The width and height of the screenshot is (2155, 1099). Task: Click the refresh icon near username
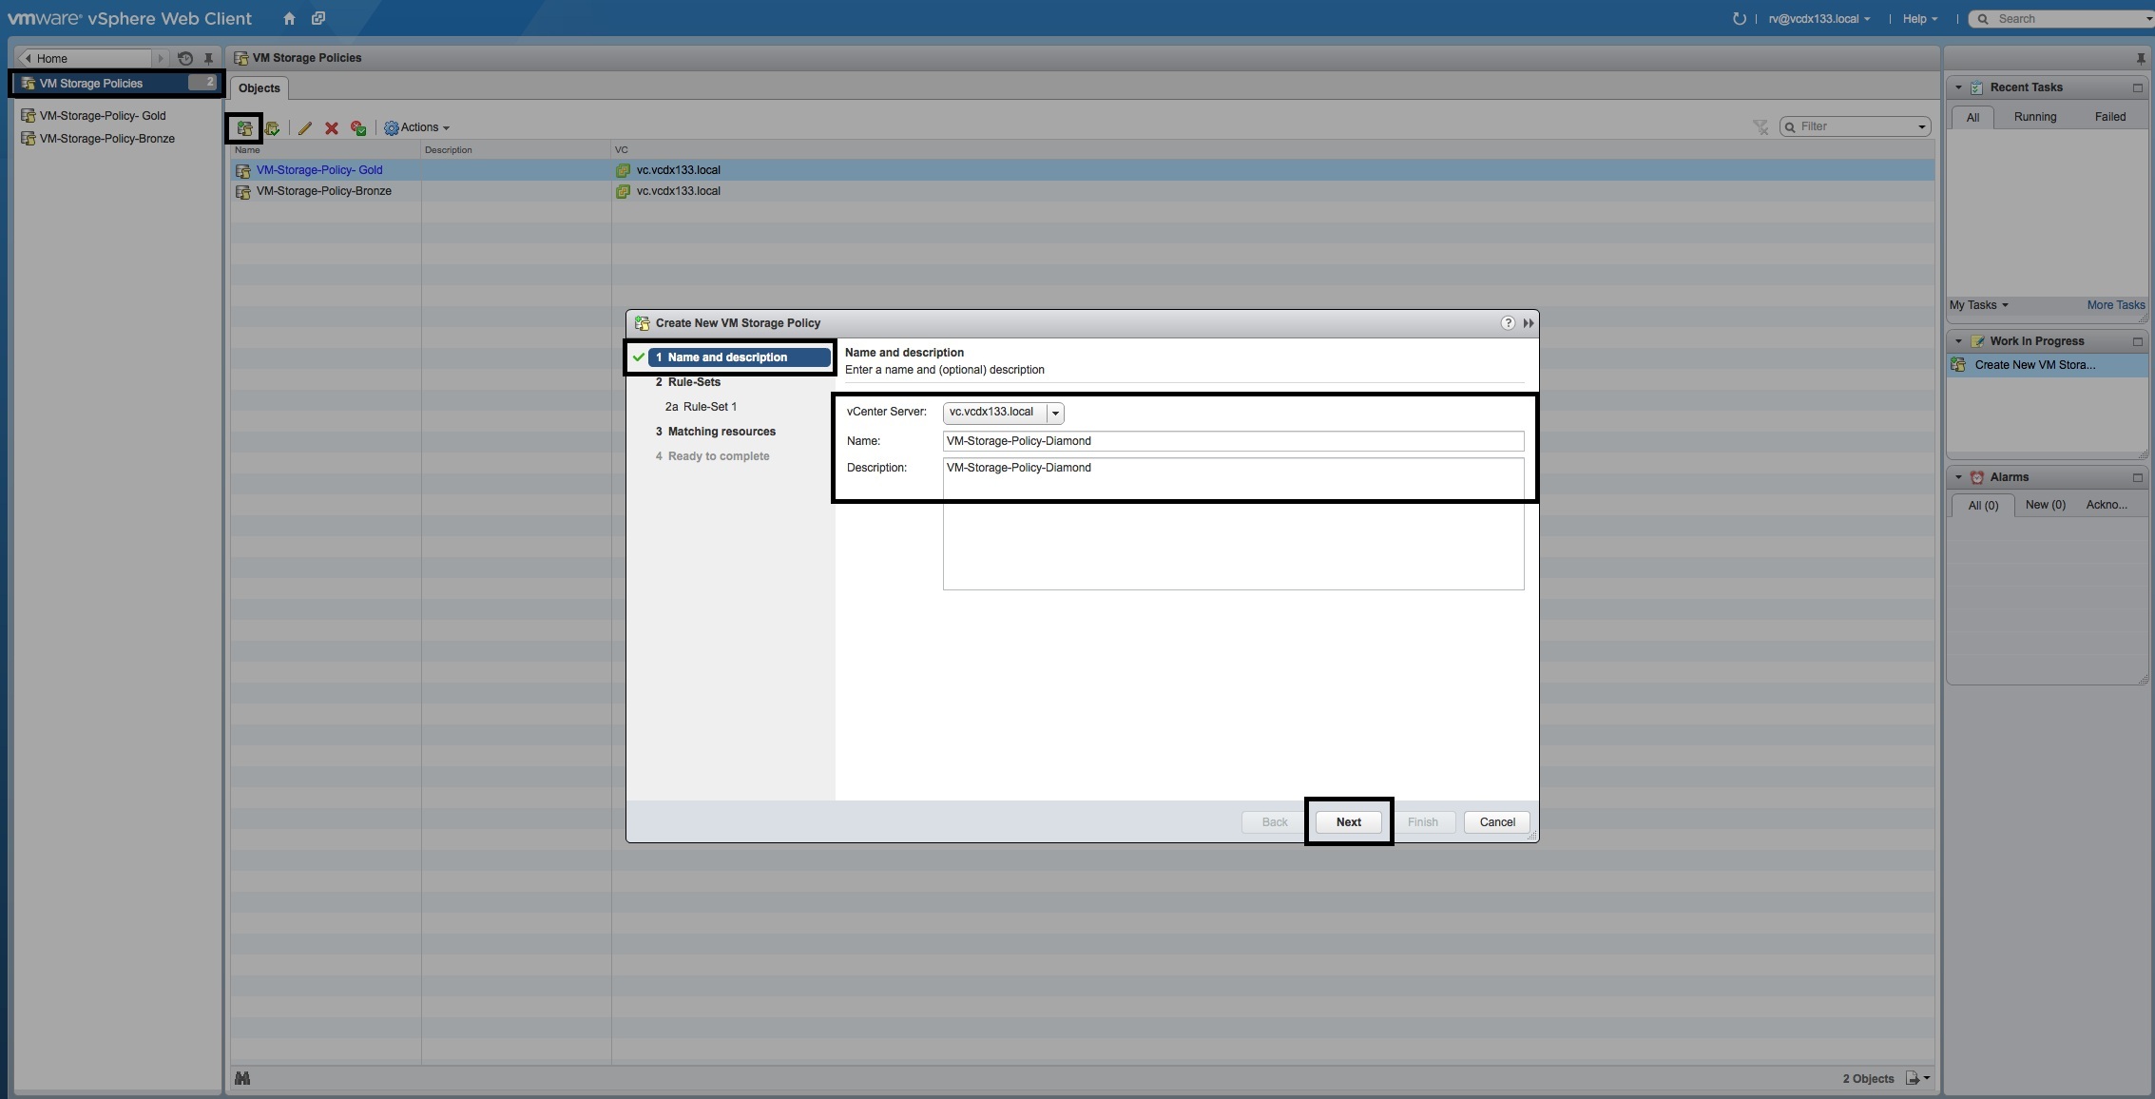point(1739,18)
